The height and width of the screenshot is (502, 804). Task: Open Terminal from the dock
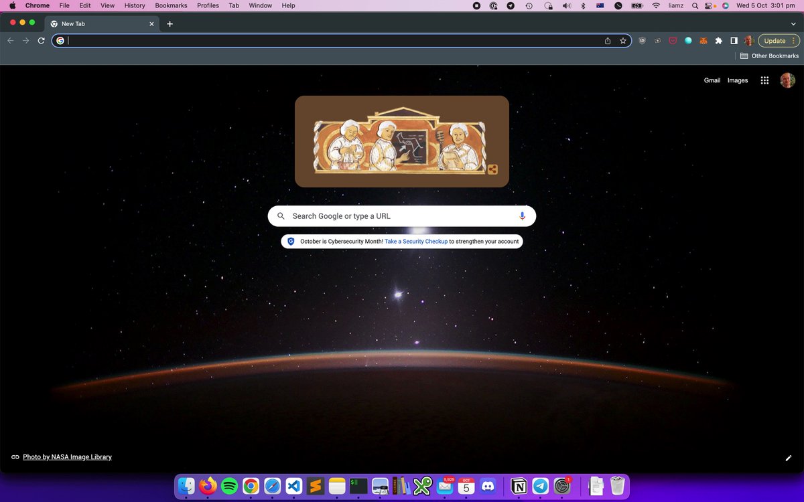[x=358, y=485]
